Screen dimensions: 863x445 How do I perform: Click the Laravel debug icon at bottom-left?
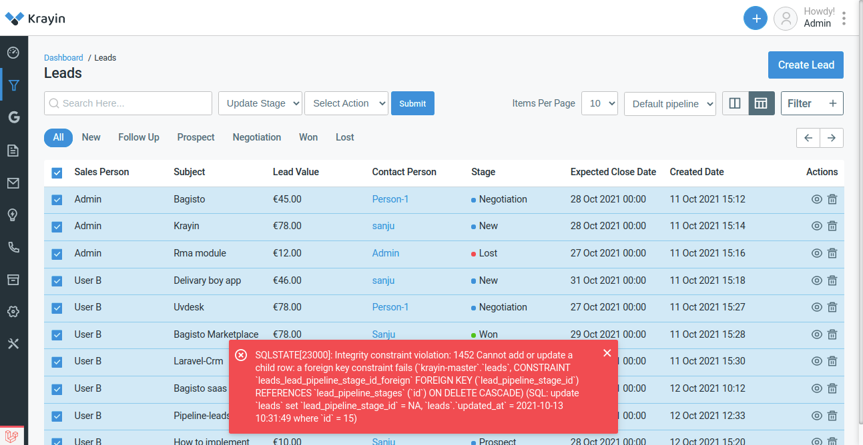(x=13, y=436)
